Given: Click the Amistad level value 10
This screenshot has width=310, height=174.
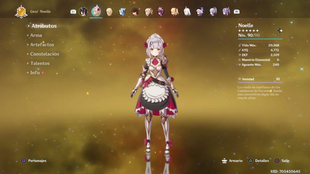Looking at the screenshot, I should tap(278, 79).
